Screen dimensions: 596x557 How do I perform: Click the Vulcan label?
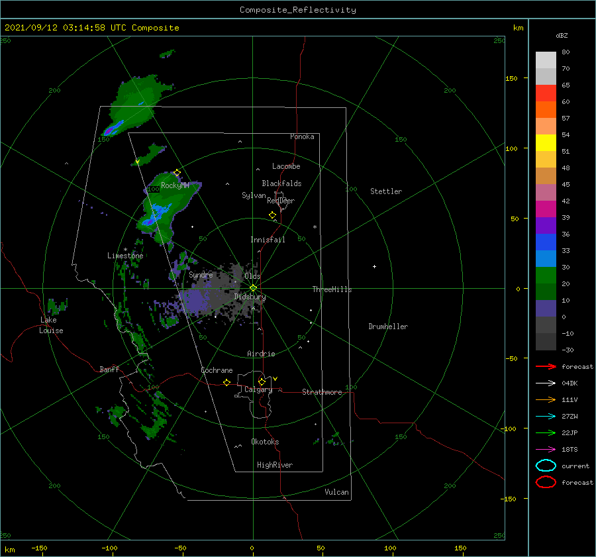click(x=336, y=492)
